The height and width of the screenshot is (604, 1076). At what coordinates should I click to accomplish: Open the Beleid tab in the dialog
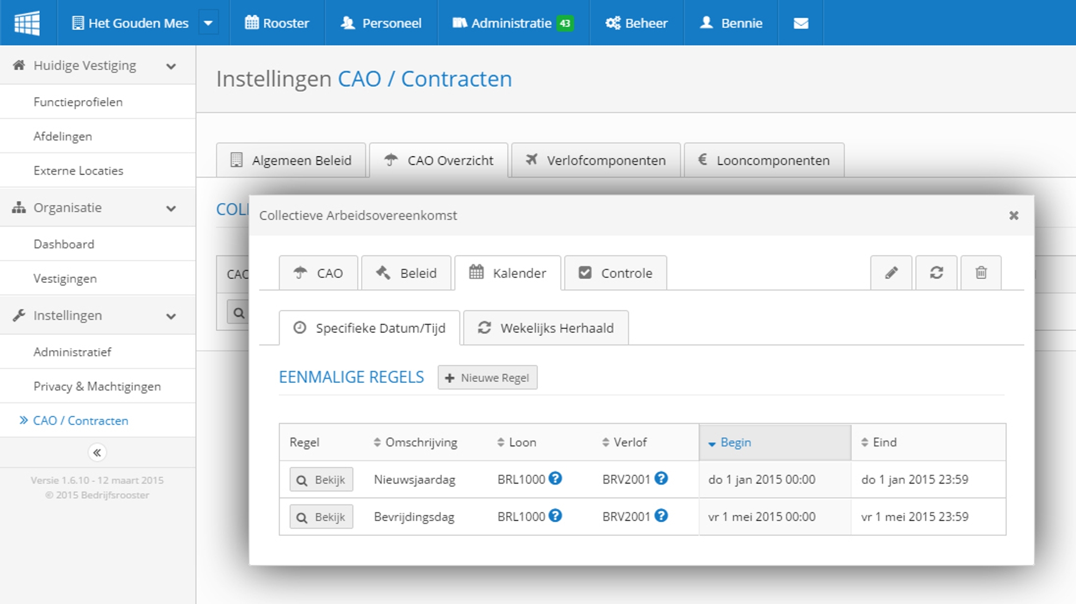pyautogui.click(x=406, y=273)
